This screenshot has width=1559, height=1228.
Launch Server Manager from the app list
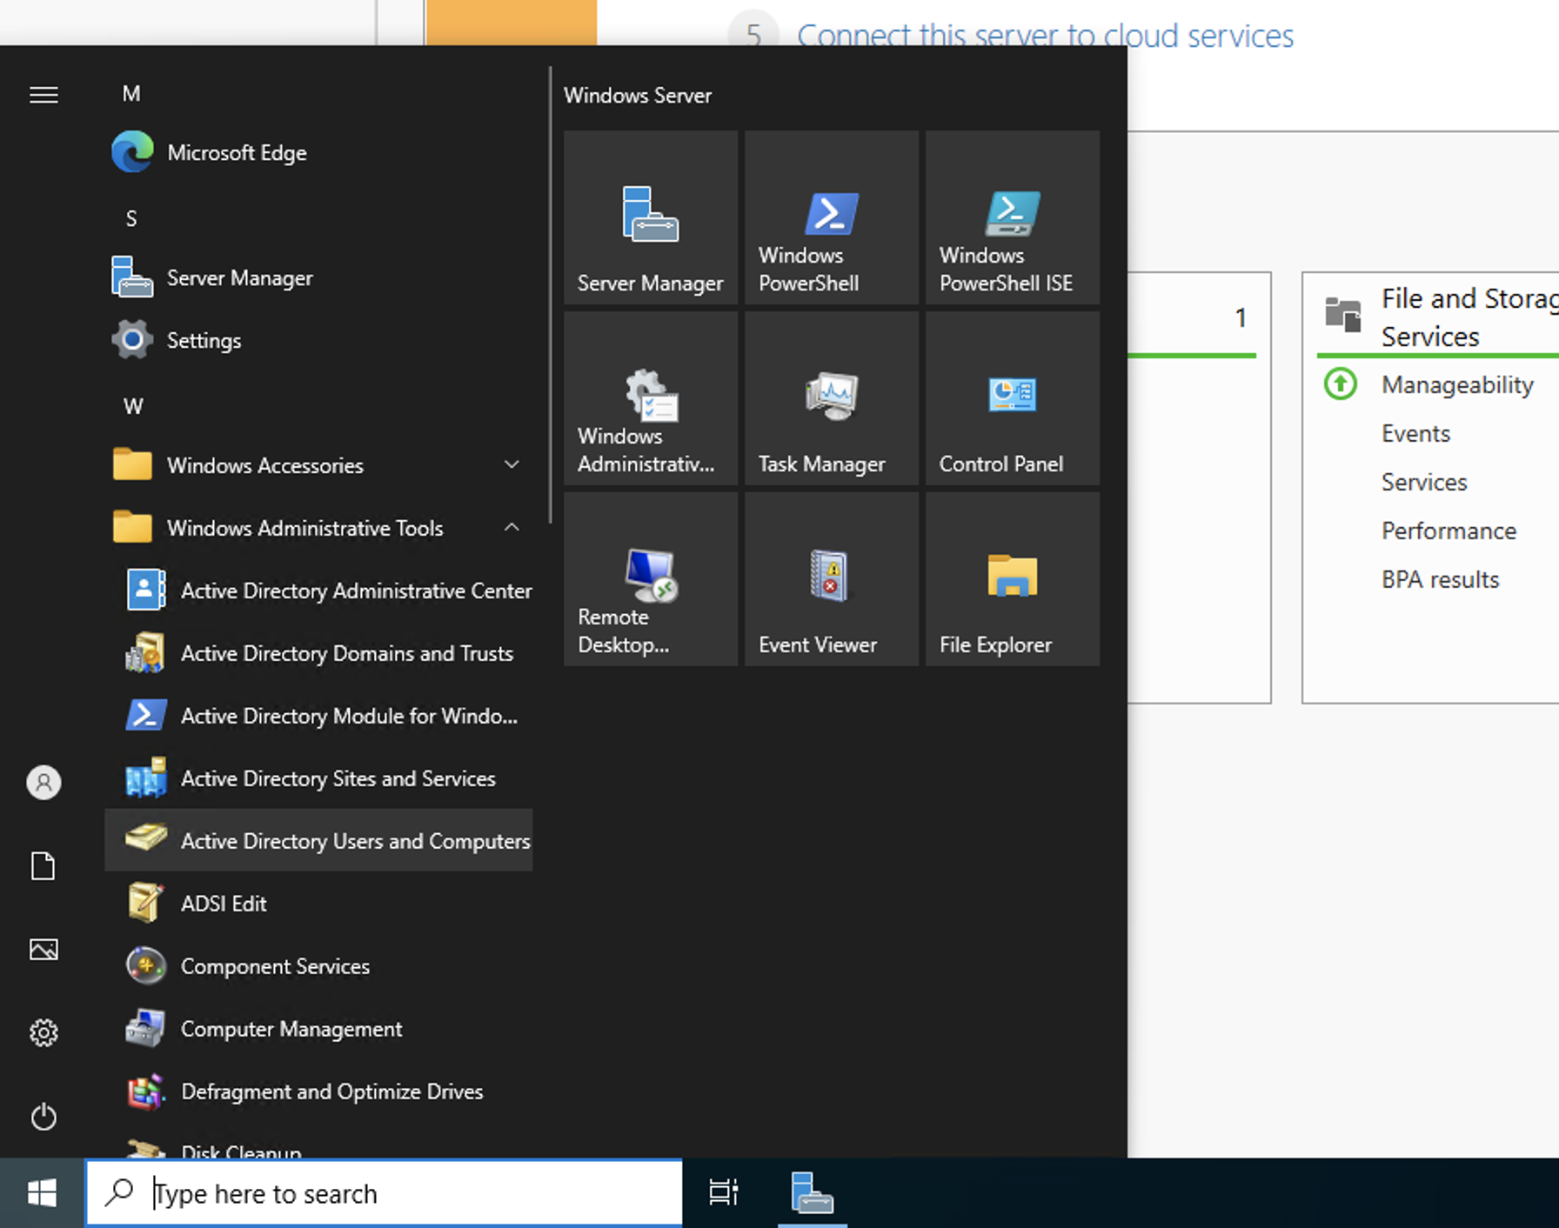point(318,278)
